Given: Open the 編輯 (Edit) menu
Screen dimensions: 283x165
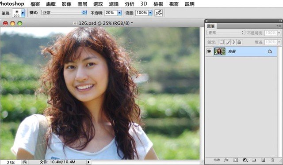Looking at the screenshot, I should (51, 4).
